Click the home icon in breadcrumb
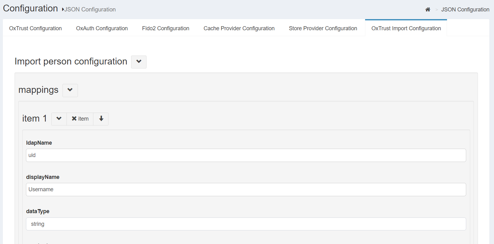 [x=428, y=10]
